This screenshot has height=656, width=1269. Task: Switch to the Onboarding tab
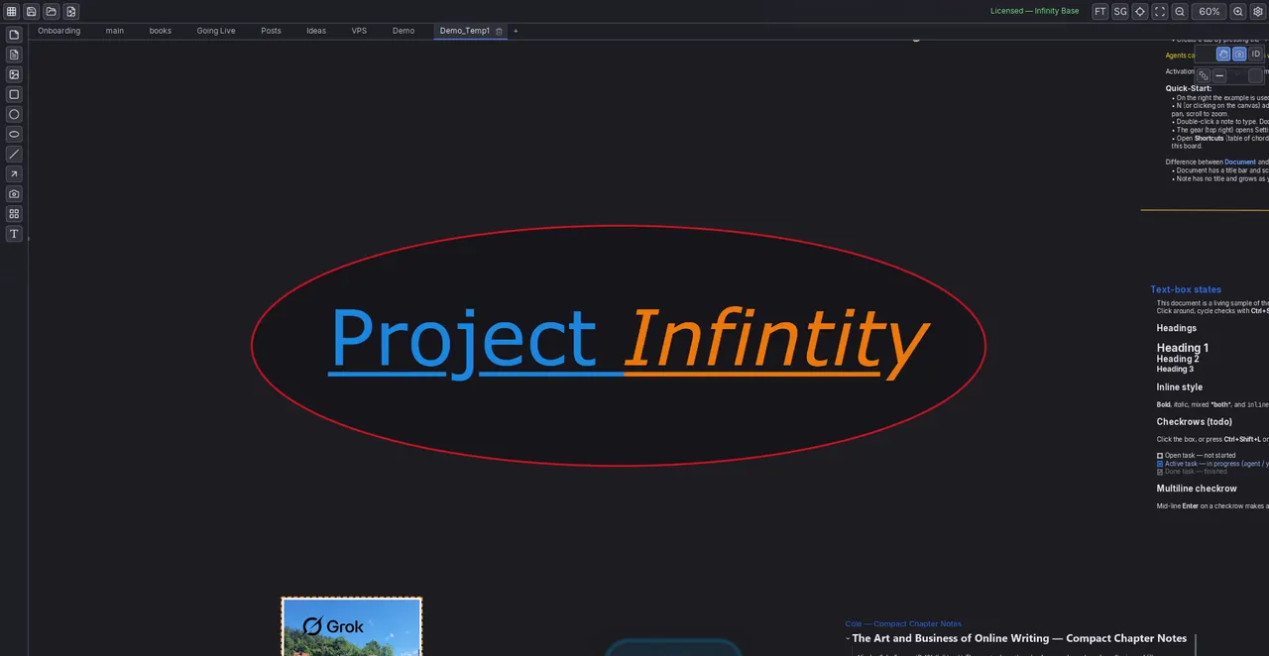(59, 31)
